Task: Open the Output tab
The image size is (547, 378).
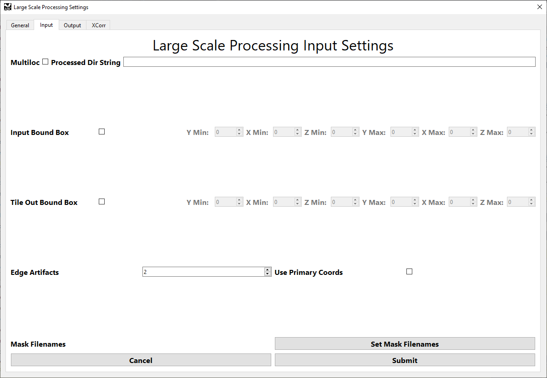Action: click(x=72, y=25)
